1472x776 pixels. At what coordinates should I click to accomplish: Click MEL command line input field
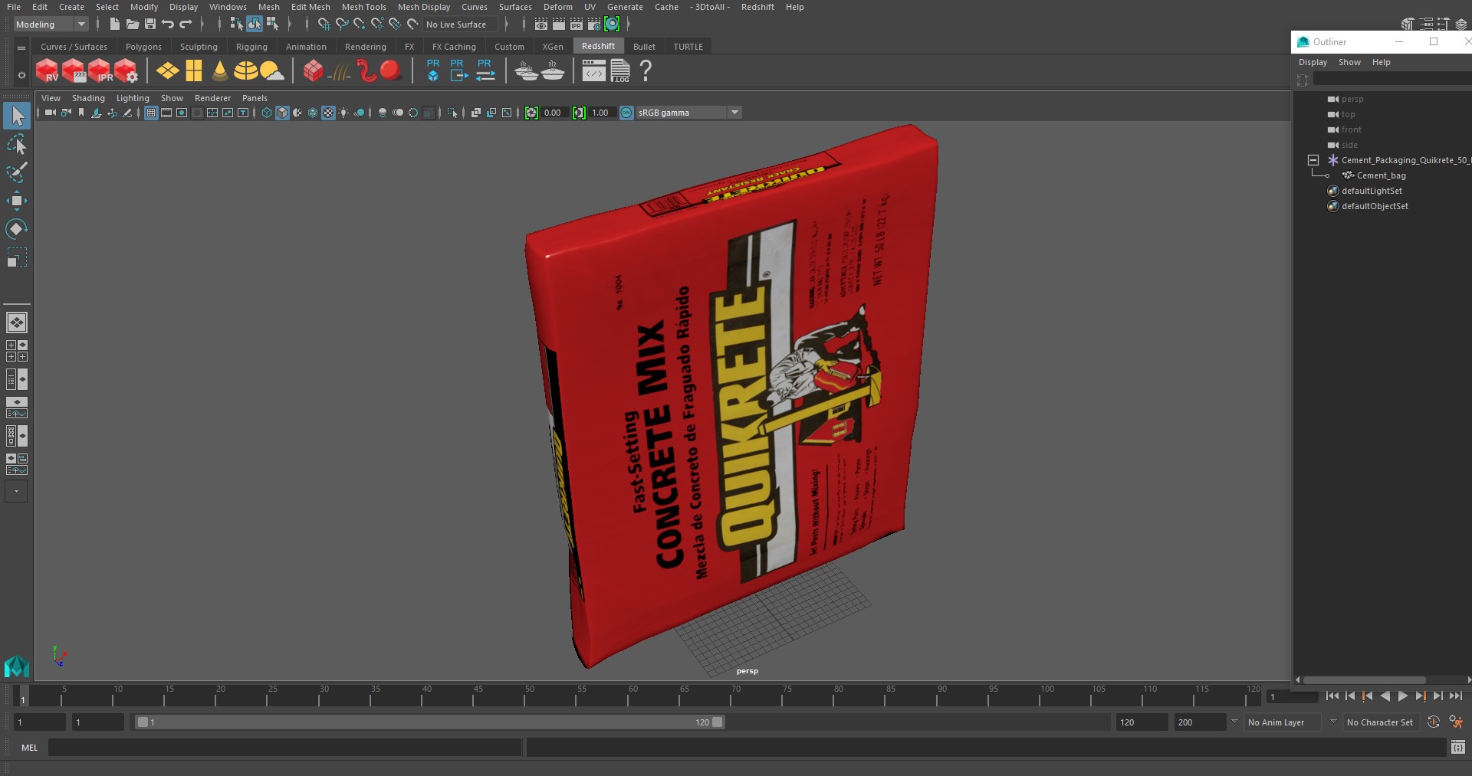click(x=284, y=747)
